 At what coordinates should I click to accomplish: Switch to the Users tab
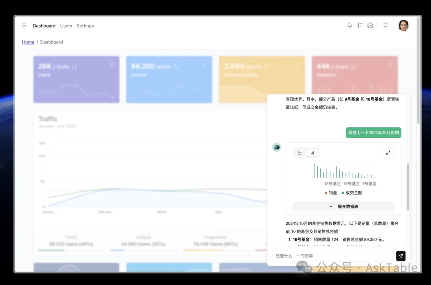click(x=66, y=26)
